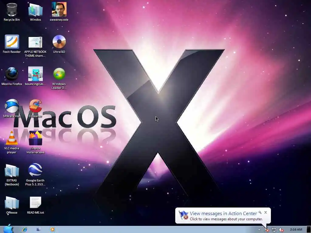
Task: Open the Apple logo Start button
Action: [8, 229]
